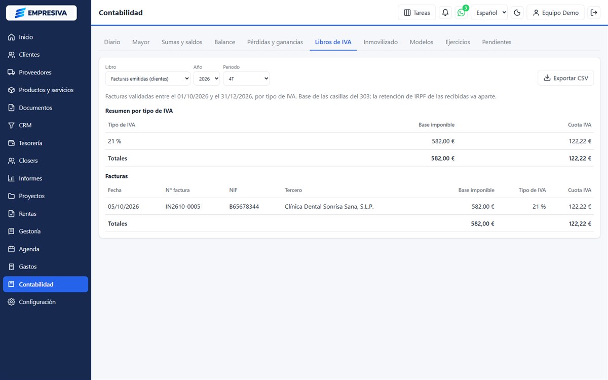Go to Closers in the sidebar
The image size is (608, 380).
[x=46, y=161]
